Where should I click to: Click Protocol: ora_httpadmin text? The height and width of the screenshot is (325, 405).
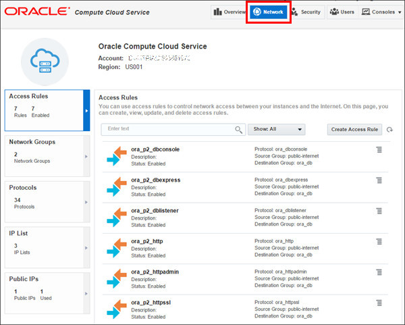pos(281,272)
